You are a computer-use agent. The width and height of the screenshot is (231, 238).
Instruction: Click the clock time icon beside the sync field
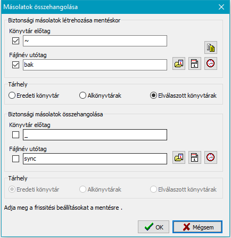(x=211, y=157)
